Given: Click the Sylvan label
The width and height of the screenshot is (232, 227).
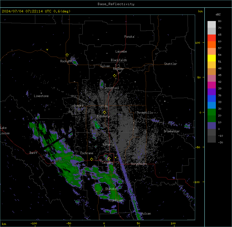Looking at the screenshot, I should point(105,66).
